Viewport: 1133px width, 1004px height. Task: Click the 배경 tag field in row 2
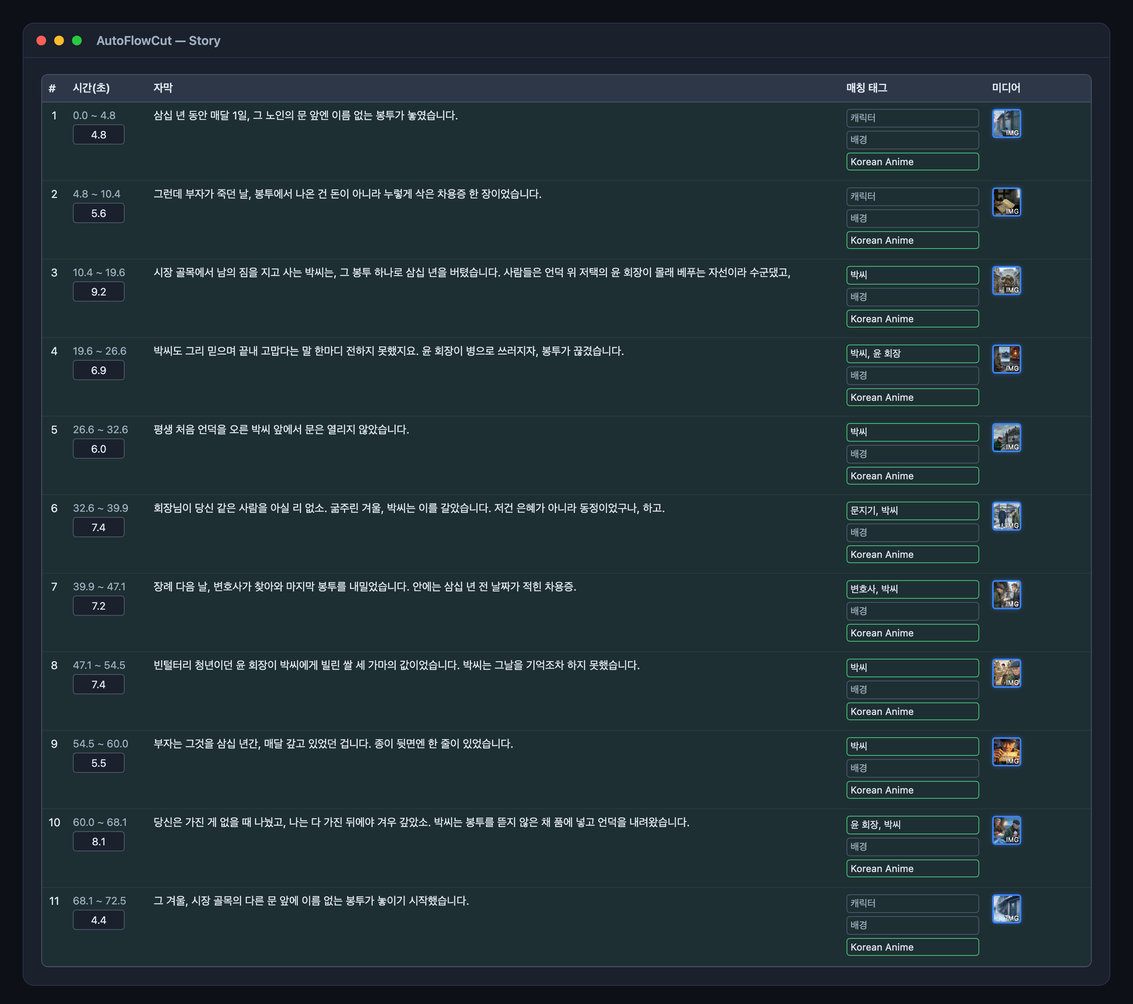pos(912,219)
